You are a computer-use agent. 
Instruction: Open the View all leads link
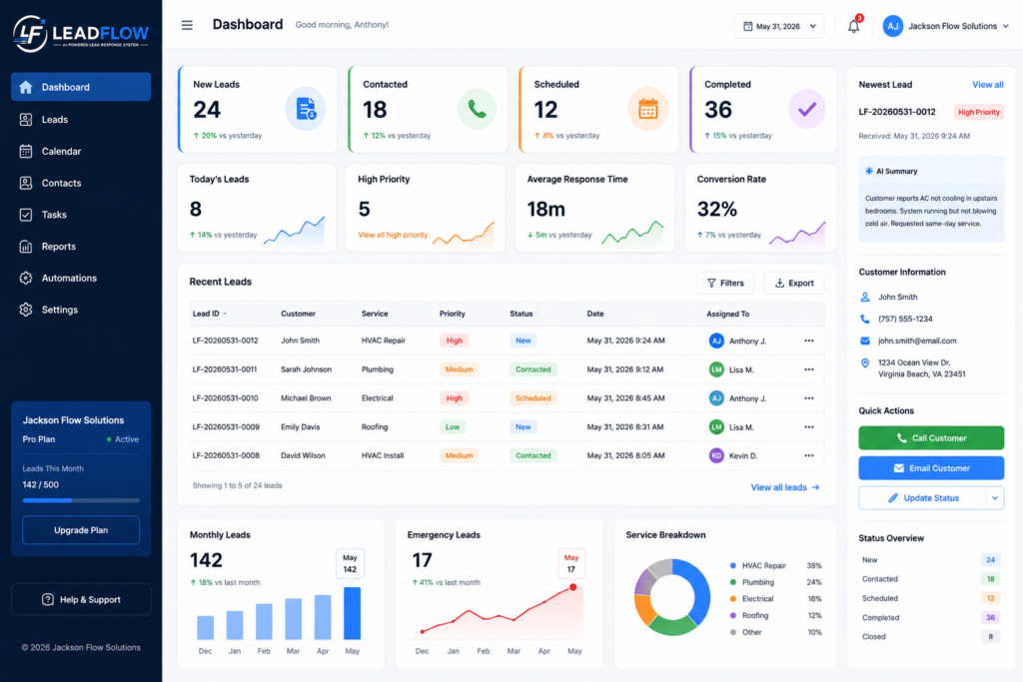(x=785, y=487)
